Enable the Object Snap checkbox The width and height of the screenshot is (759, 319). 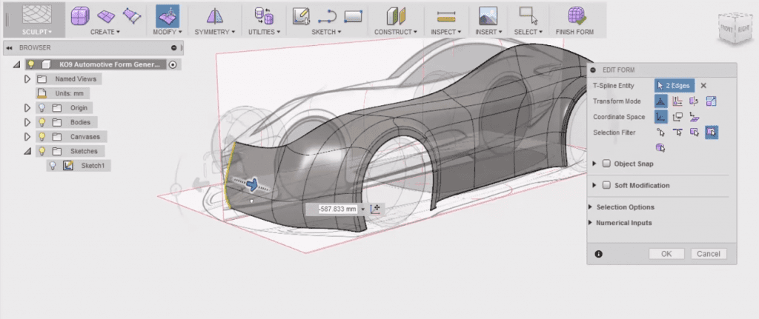[606, 164]
